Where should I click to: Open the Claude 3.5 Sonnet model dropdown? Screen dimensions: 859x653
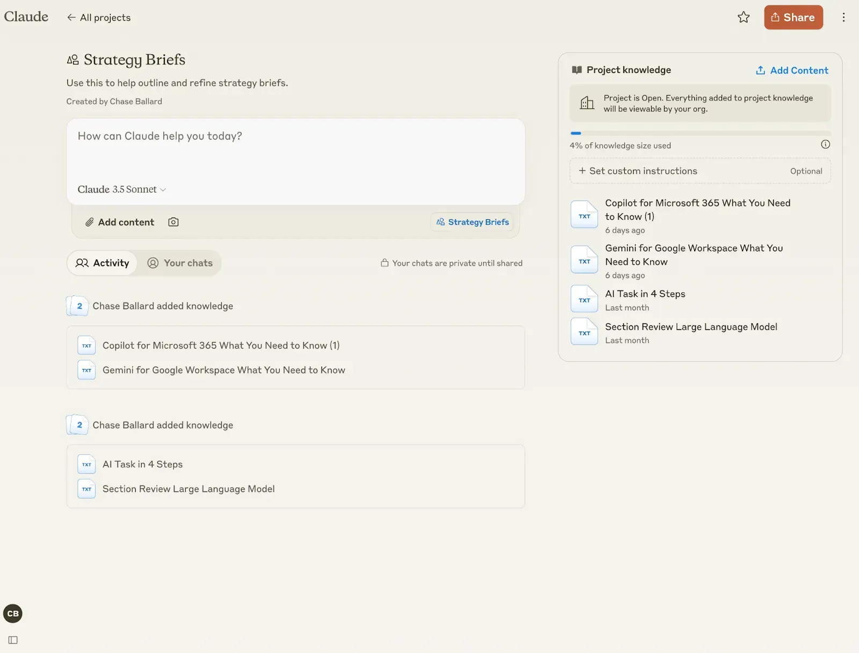point(122,190)
